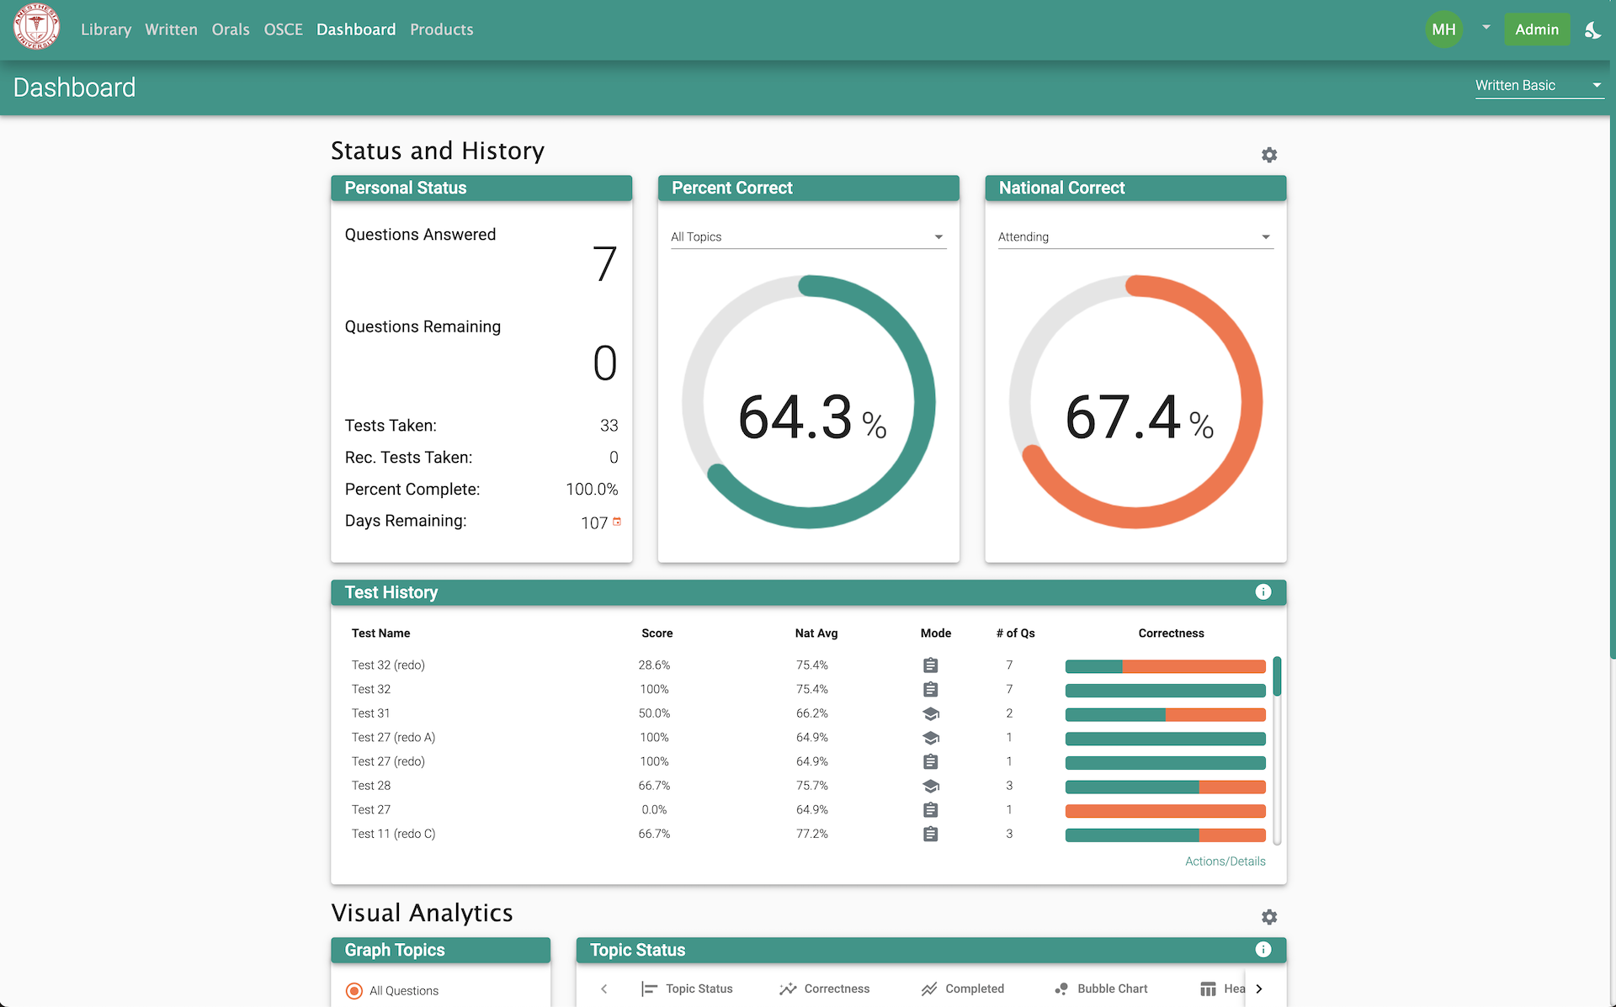Click Test History scrollbar thumb
1616x1007 pixels.
tap(1277, 676)
